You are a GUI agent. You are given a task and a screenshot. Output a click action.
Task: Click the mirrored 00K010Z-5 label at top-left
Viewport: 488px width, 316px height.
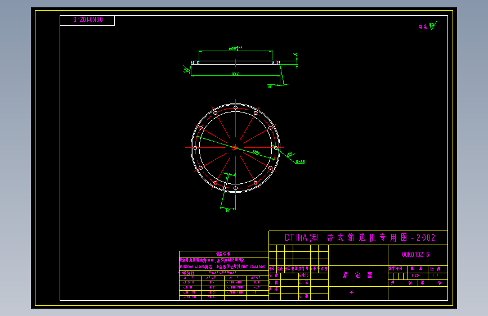(88, 20)
